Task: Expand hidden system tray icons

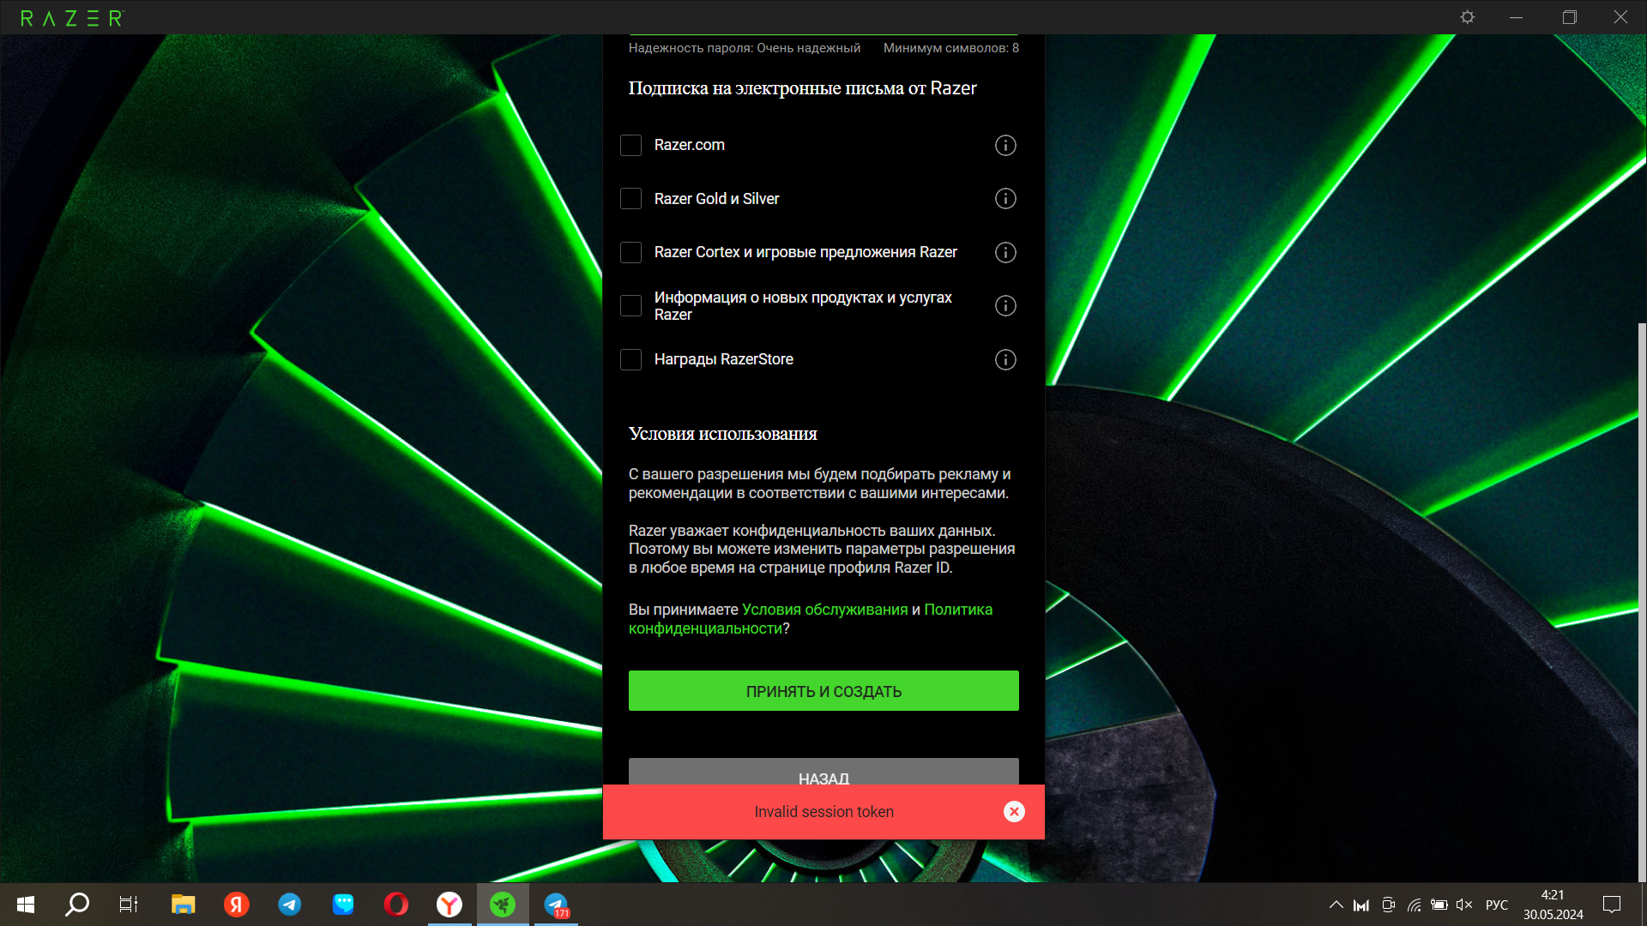Action: (x=1336, y=905)
